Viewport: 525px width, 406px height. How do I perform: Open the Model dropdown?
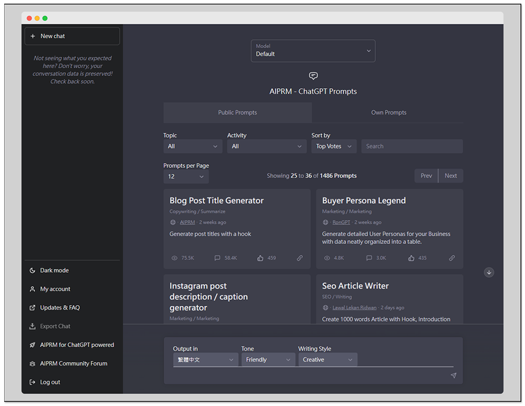[x=313, y=51]
